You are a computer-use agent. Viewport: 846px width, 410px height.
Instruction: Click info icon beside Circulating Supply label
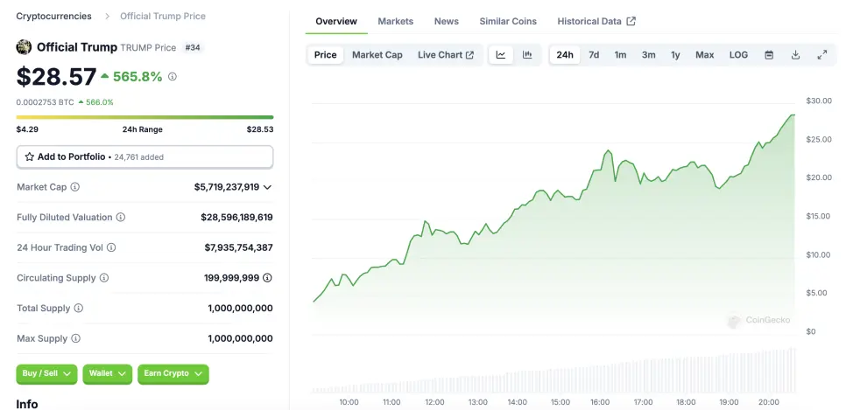click(104, 278)
